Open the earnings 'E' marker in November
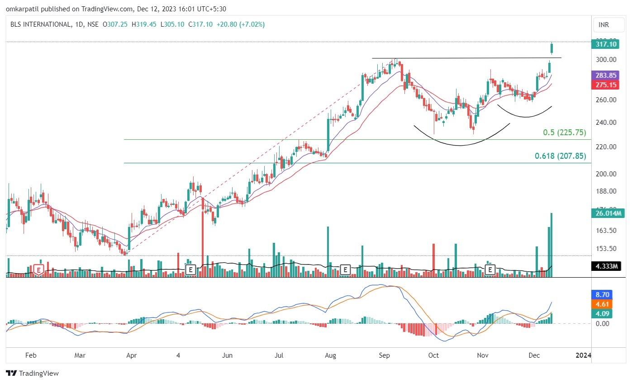The image size is (632, 383). [489, 270]
